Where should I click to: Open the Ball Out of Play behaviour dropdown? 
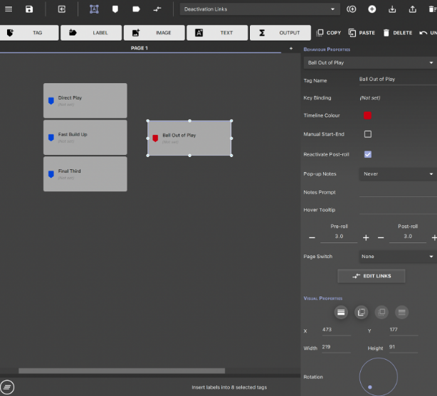370,63
